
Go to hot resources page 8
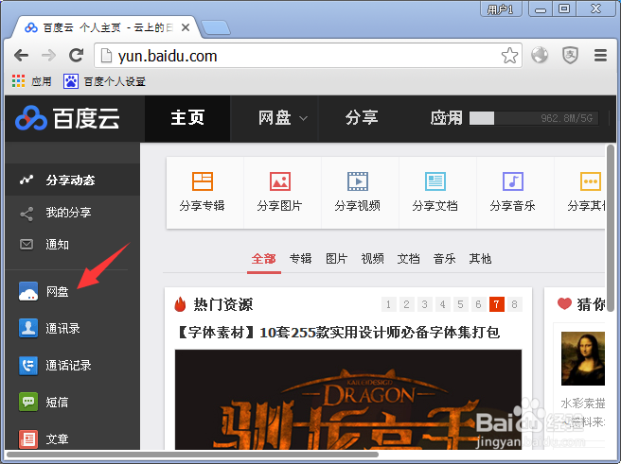(x=514, y=304)
